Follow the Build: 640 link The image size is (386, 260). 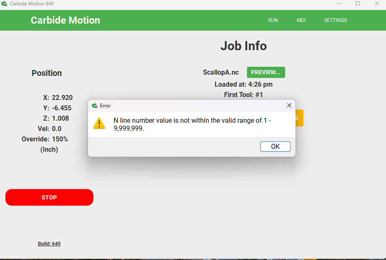point(49,244)
